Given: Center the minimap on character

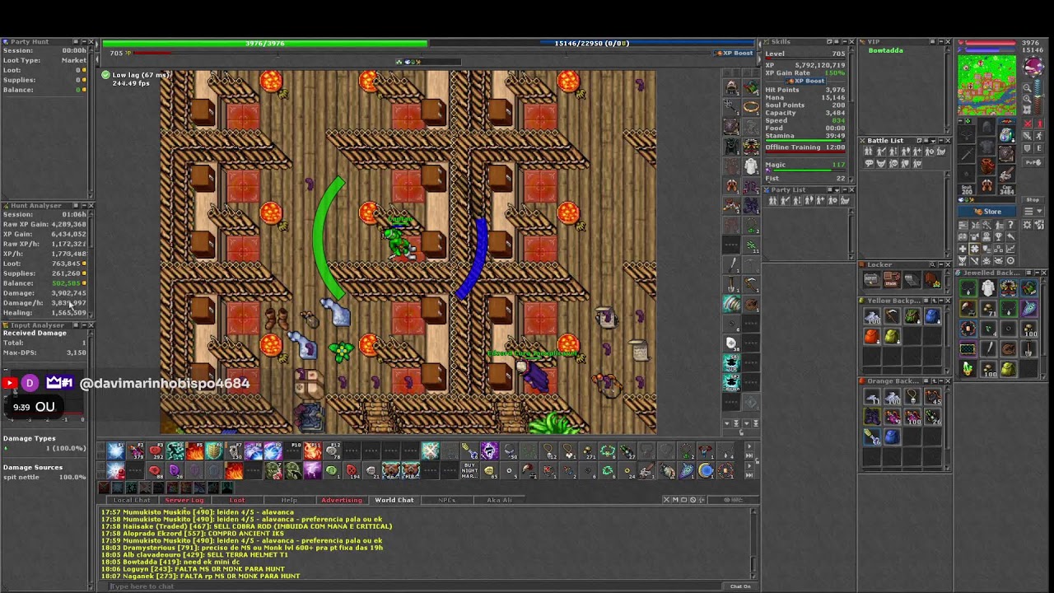Looking at the screenshot, I should coord(1027,110).
